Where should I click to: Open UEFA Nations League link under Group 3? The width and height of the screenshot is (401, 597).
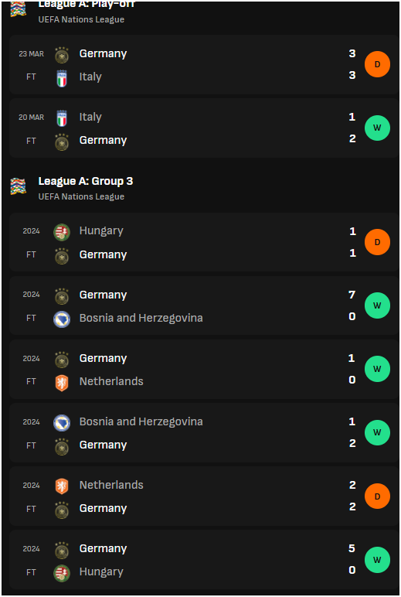coord(81,197)
